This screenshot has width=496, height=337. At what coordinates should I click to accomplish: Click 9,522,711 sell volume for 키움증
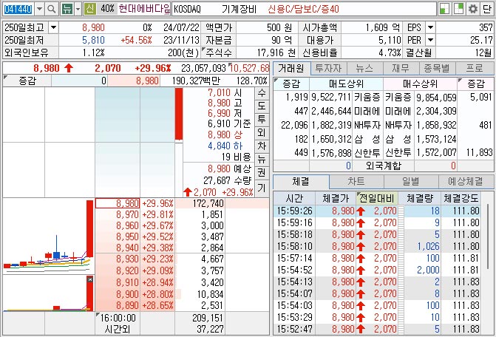pyautogui.click(x=331, y=97)
